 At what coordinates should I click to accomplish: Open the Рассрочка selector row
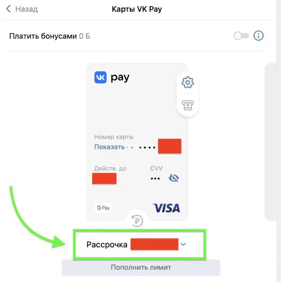tap(139, 244)
